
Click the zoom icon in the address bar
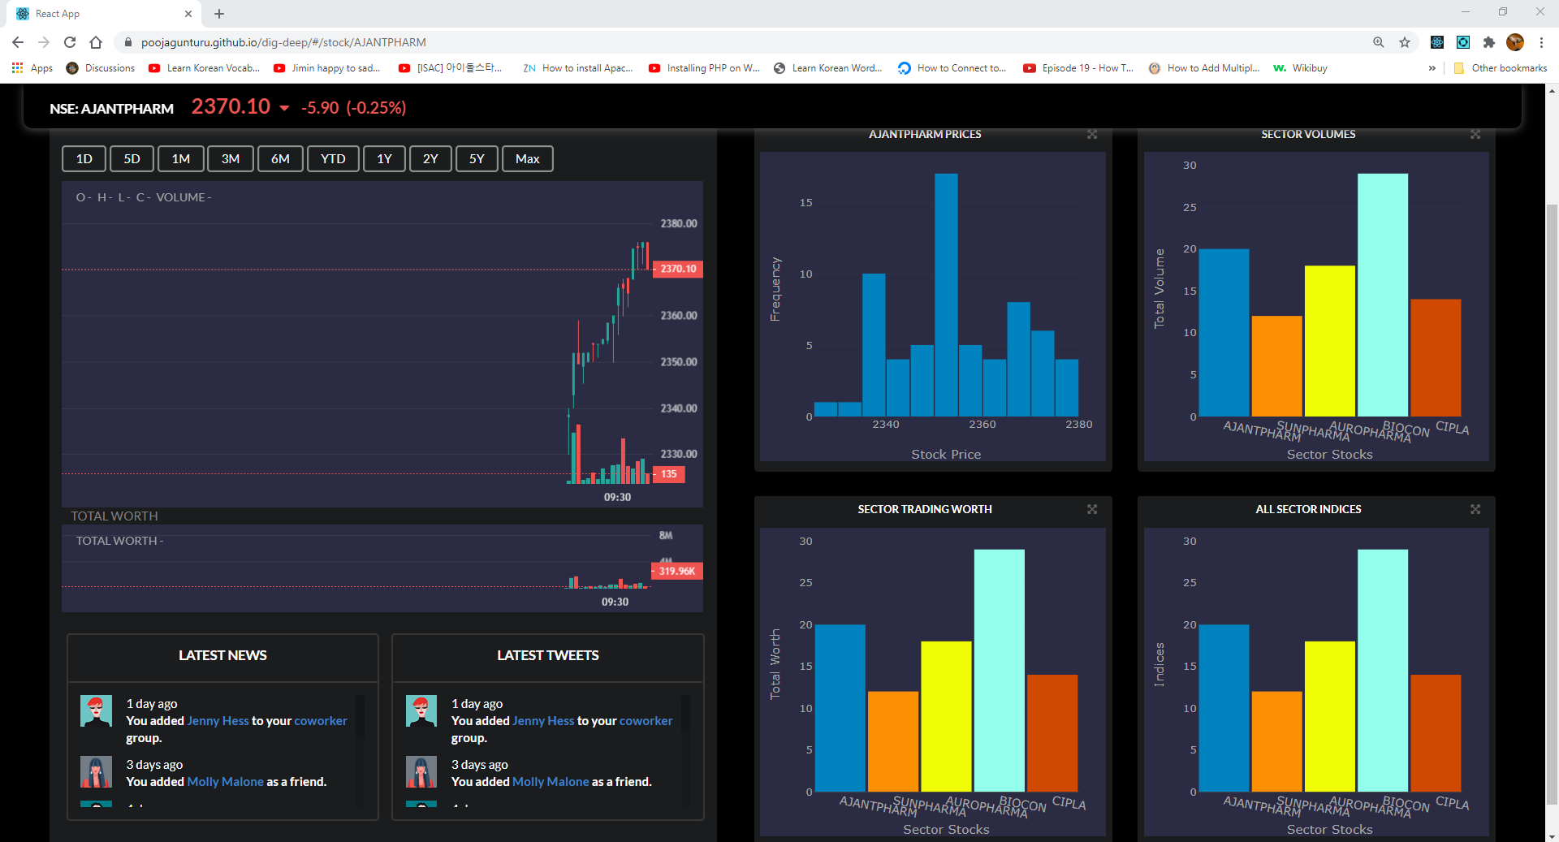click(x=1378, y=42)
